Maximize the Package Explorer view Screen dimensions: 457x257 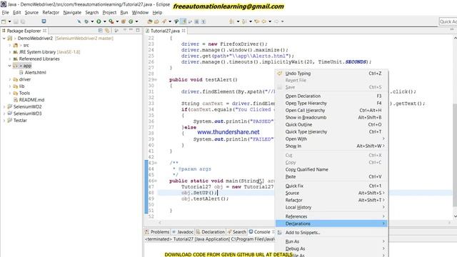pyautogui.click(x=138, y=30)
